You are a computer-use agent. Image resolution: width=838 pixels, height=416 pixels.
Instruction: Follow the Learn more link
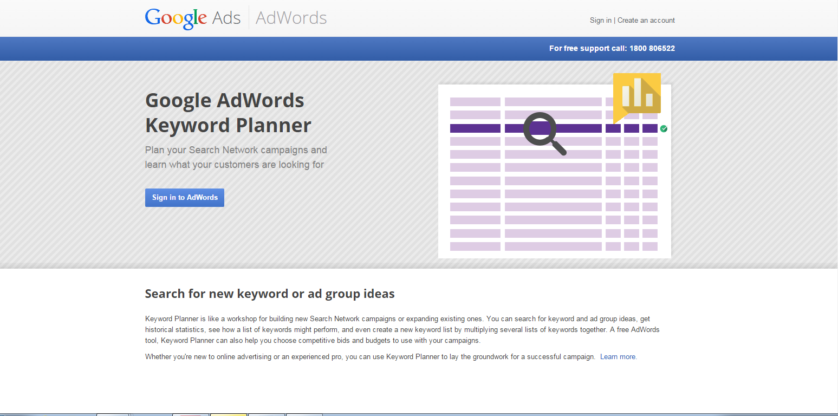[x=618, y=357]
